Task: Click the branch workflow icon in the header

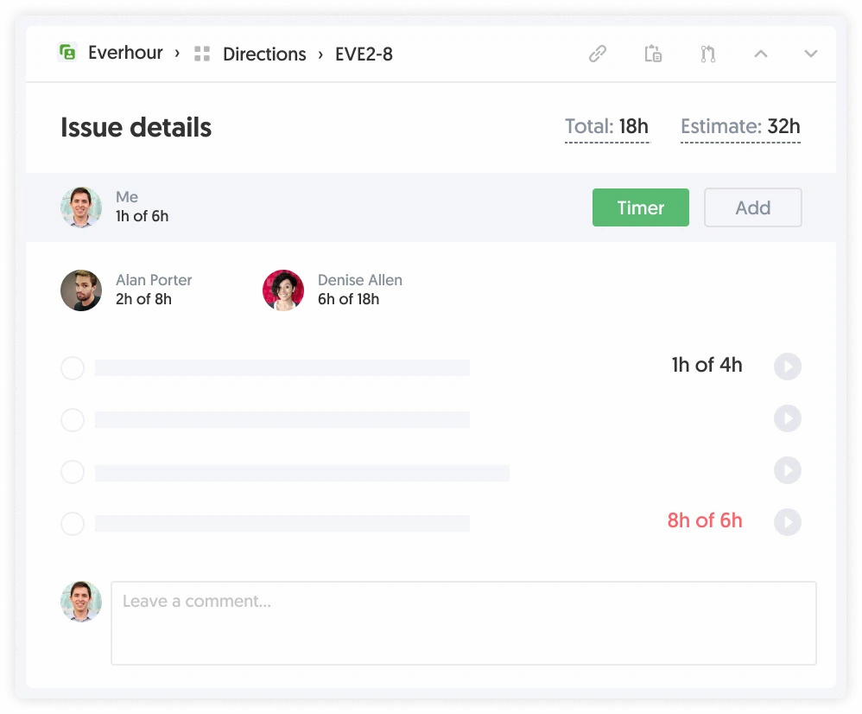Action: pos(707,53)
